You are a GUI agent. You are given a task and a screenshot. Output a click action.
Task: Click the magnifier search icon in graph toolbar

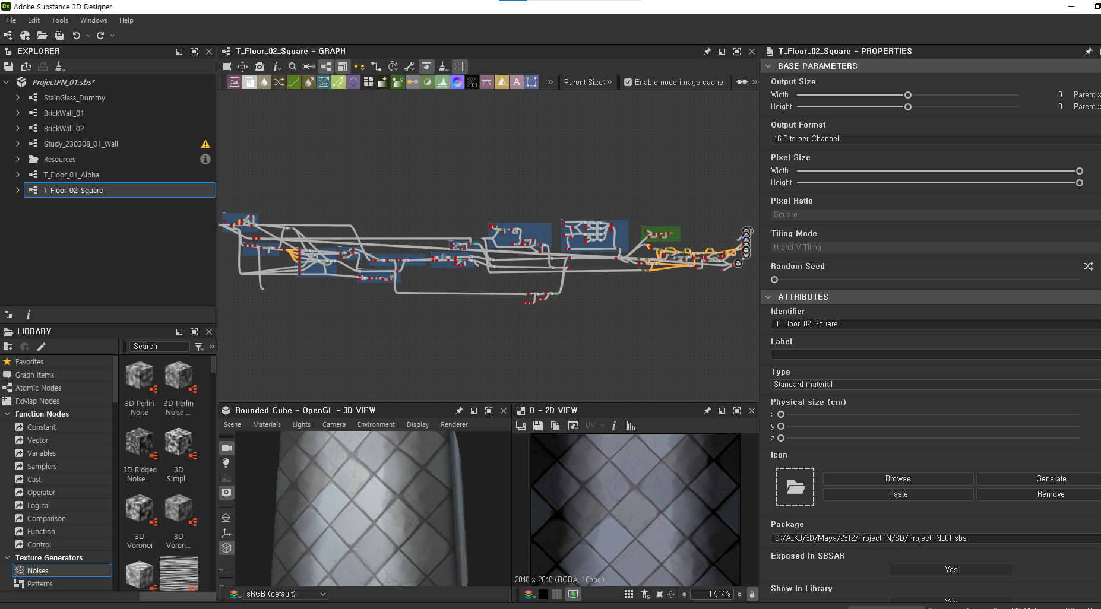(292, 66)
